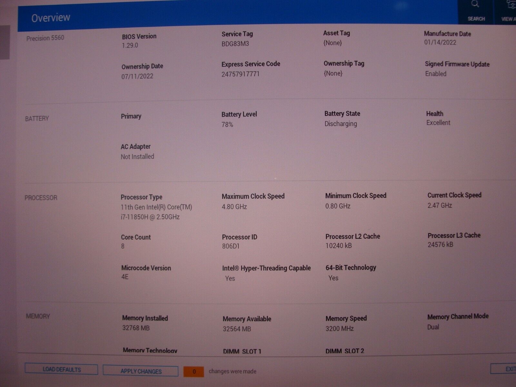Select Memory Channel Mode value Dual
Screen dimensions: 516x387
433,327
